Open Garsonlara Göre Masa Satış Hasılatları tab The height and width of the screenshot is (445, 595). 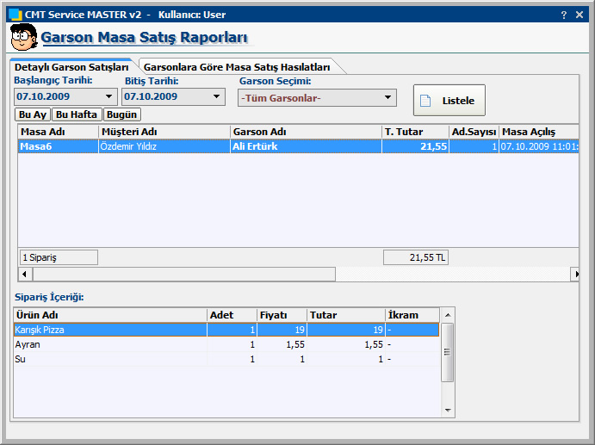click(237, 66)
